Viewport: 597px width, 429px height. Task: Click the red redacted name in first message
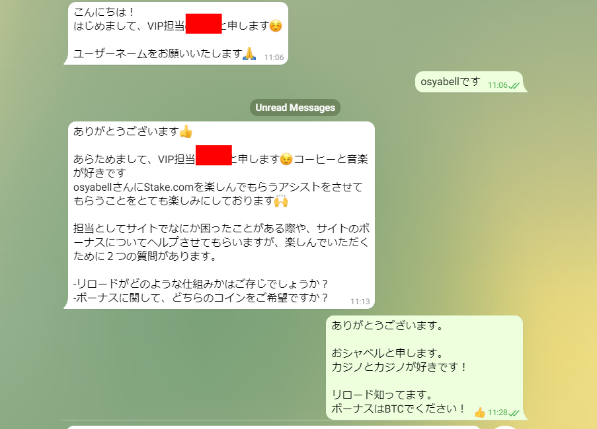tap(204, 24)
